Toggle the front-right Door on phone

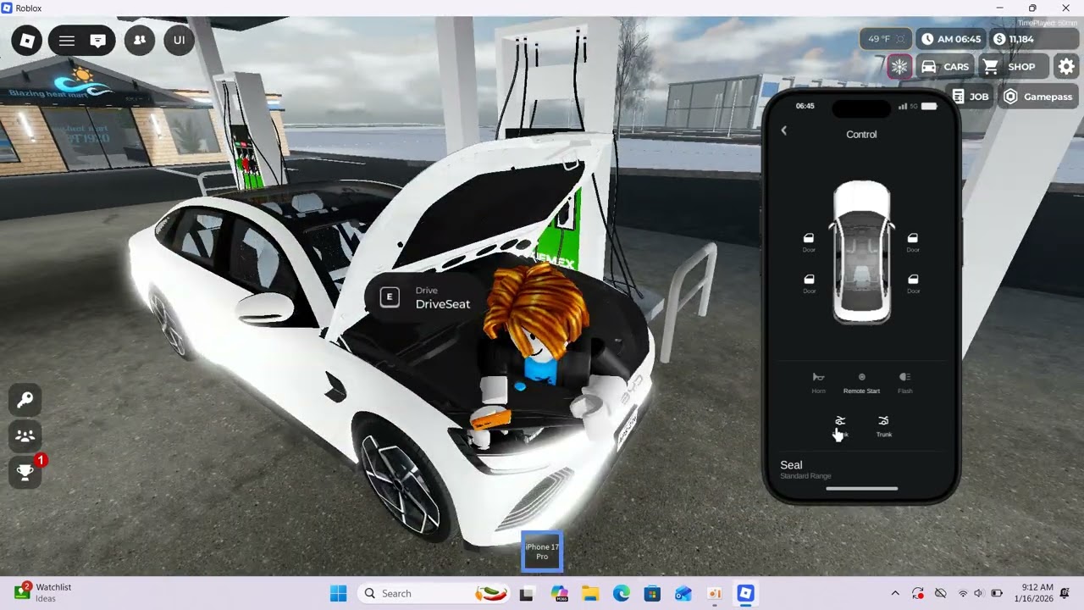click(x=913, y=242)
